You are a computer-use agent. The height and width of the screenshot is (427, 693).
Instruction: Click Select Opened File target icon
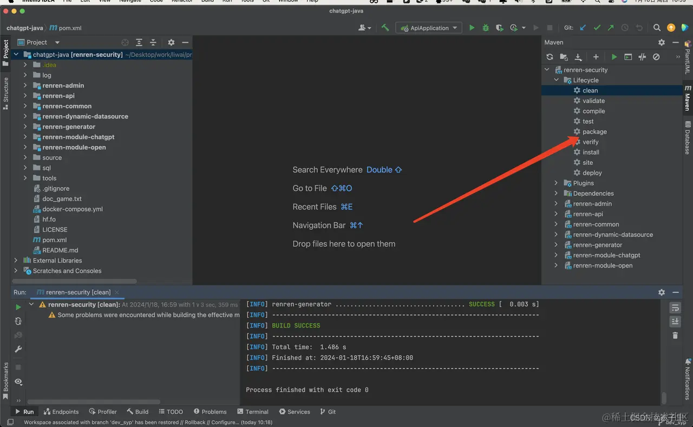click(x=125, y=42)
